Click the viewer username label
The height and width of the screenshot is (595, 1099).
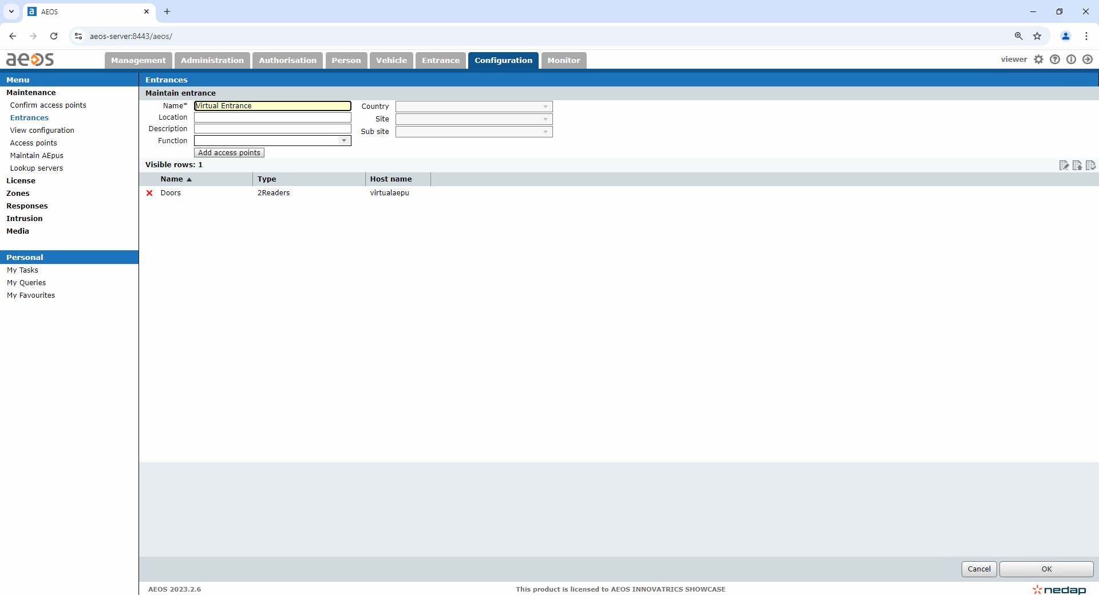1014,60
